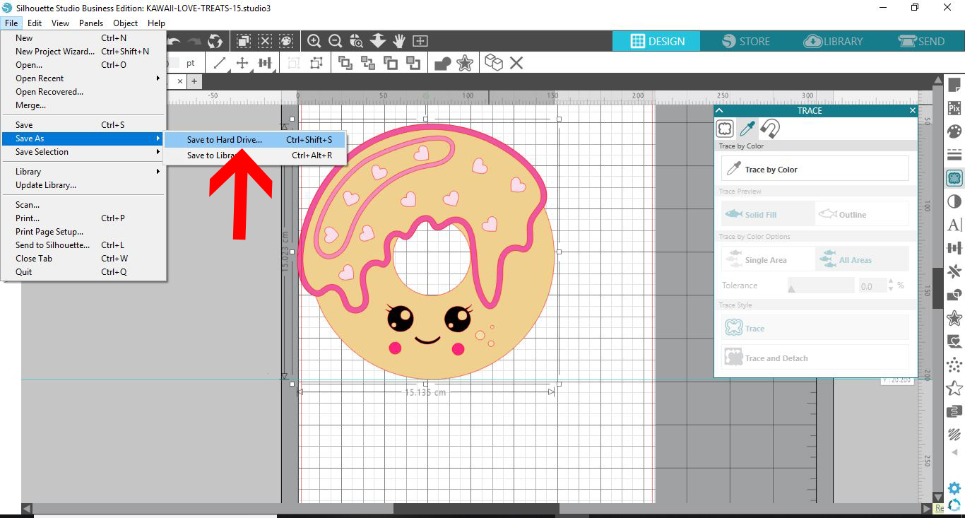
Task: Open the Line Style panel icon
Action: coord(954,154)
